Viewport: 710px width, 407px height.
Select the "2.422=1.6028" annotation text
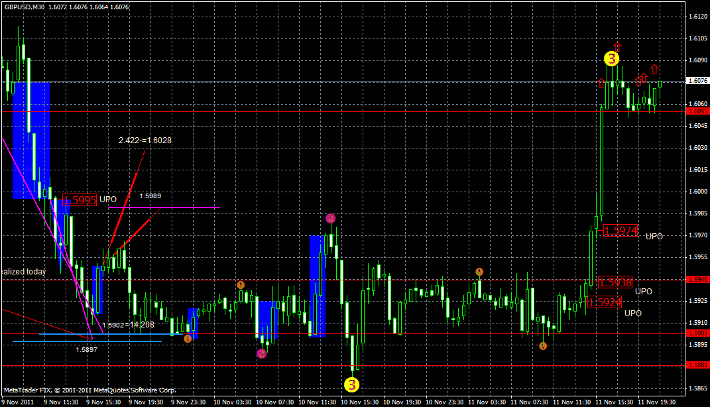(145, 141)
